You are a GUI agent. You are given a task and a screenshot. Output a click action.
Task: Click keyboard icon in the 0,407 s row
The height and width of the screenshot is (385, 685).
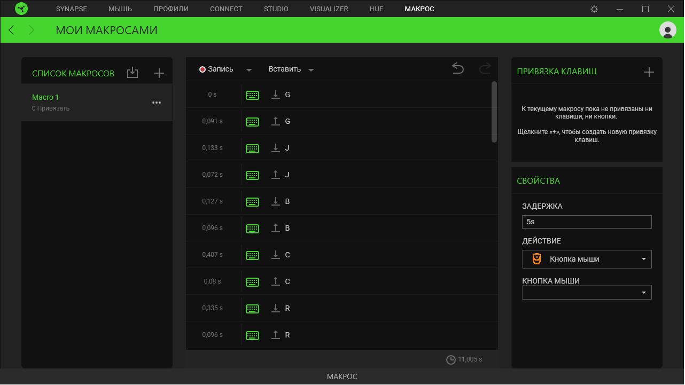tap(252, 255)
